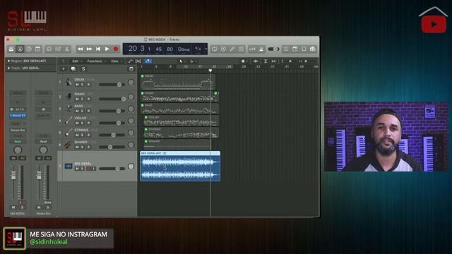Open the Library button in the control bar
The width and height of the screenshot is (452, 254).
click(x=11, y=49)
